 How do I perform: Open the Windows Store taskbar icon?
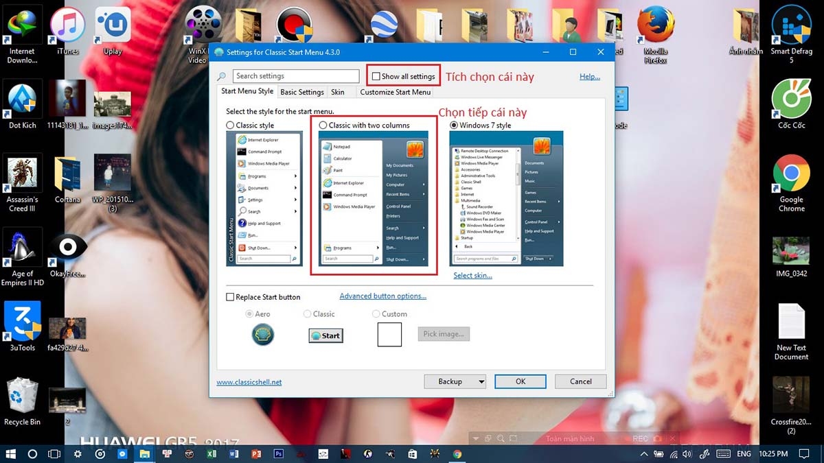pos(413,454)
